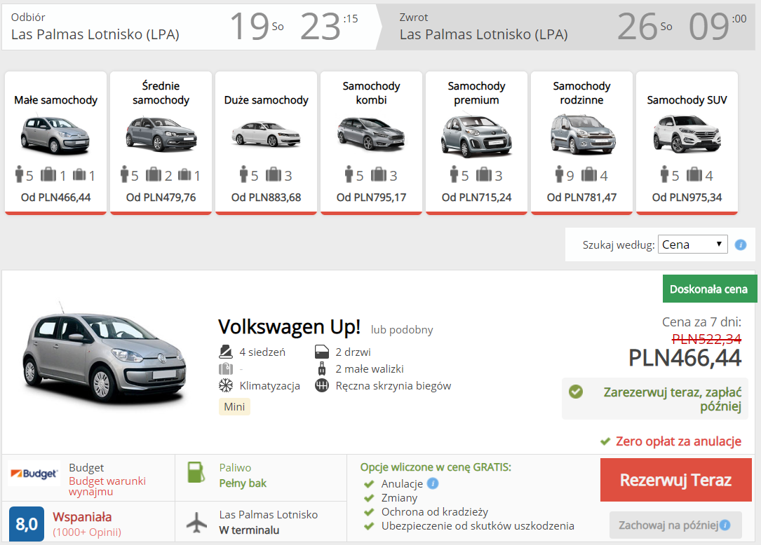Click pickup date 19 So

point(257,26)
